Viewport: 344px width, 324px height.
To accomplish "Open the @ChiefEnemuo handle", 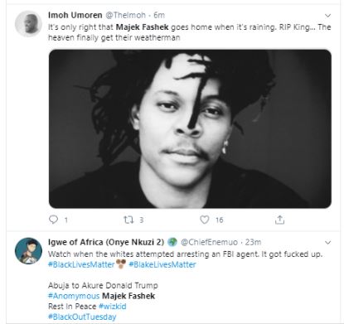I will [x=209, y=242].
